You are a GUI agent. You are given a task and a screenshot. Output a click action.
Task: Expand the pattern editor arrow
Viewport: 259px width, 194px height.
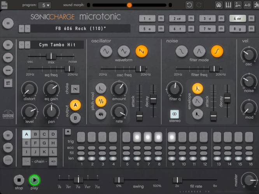click(68, 132)
